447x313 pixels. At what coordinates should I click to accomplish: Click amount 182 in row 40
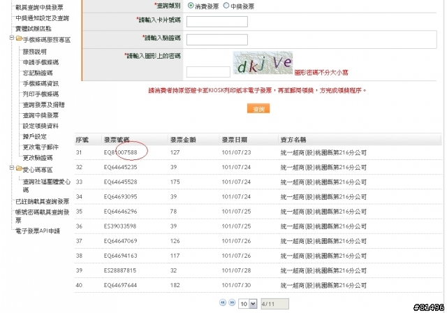175,285
